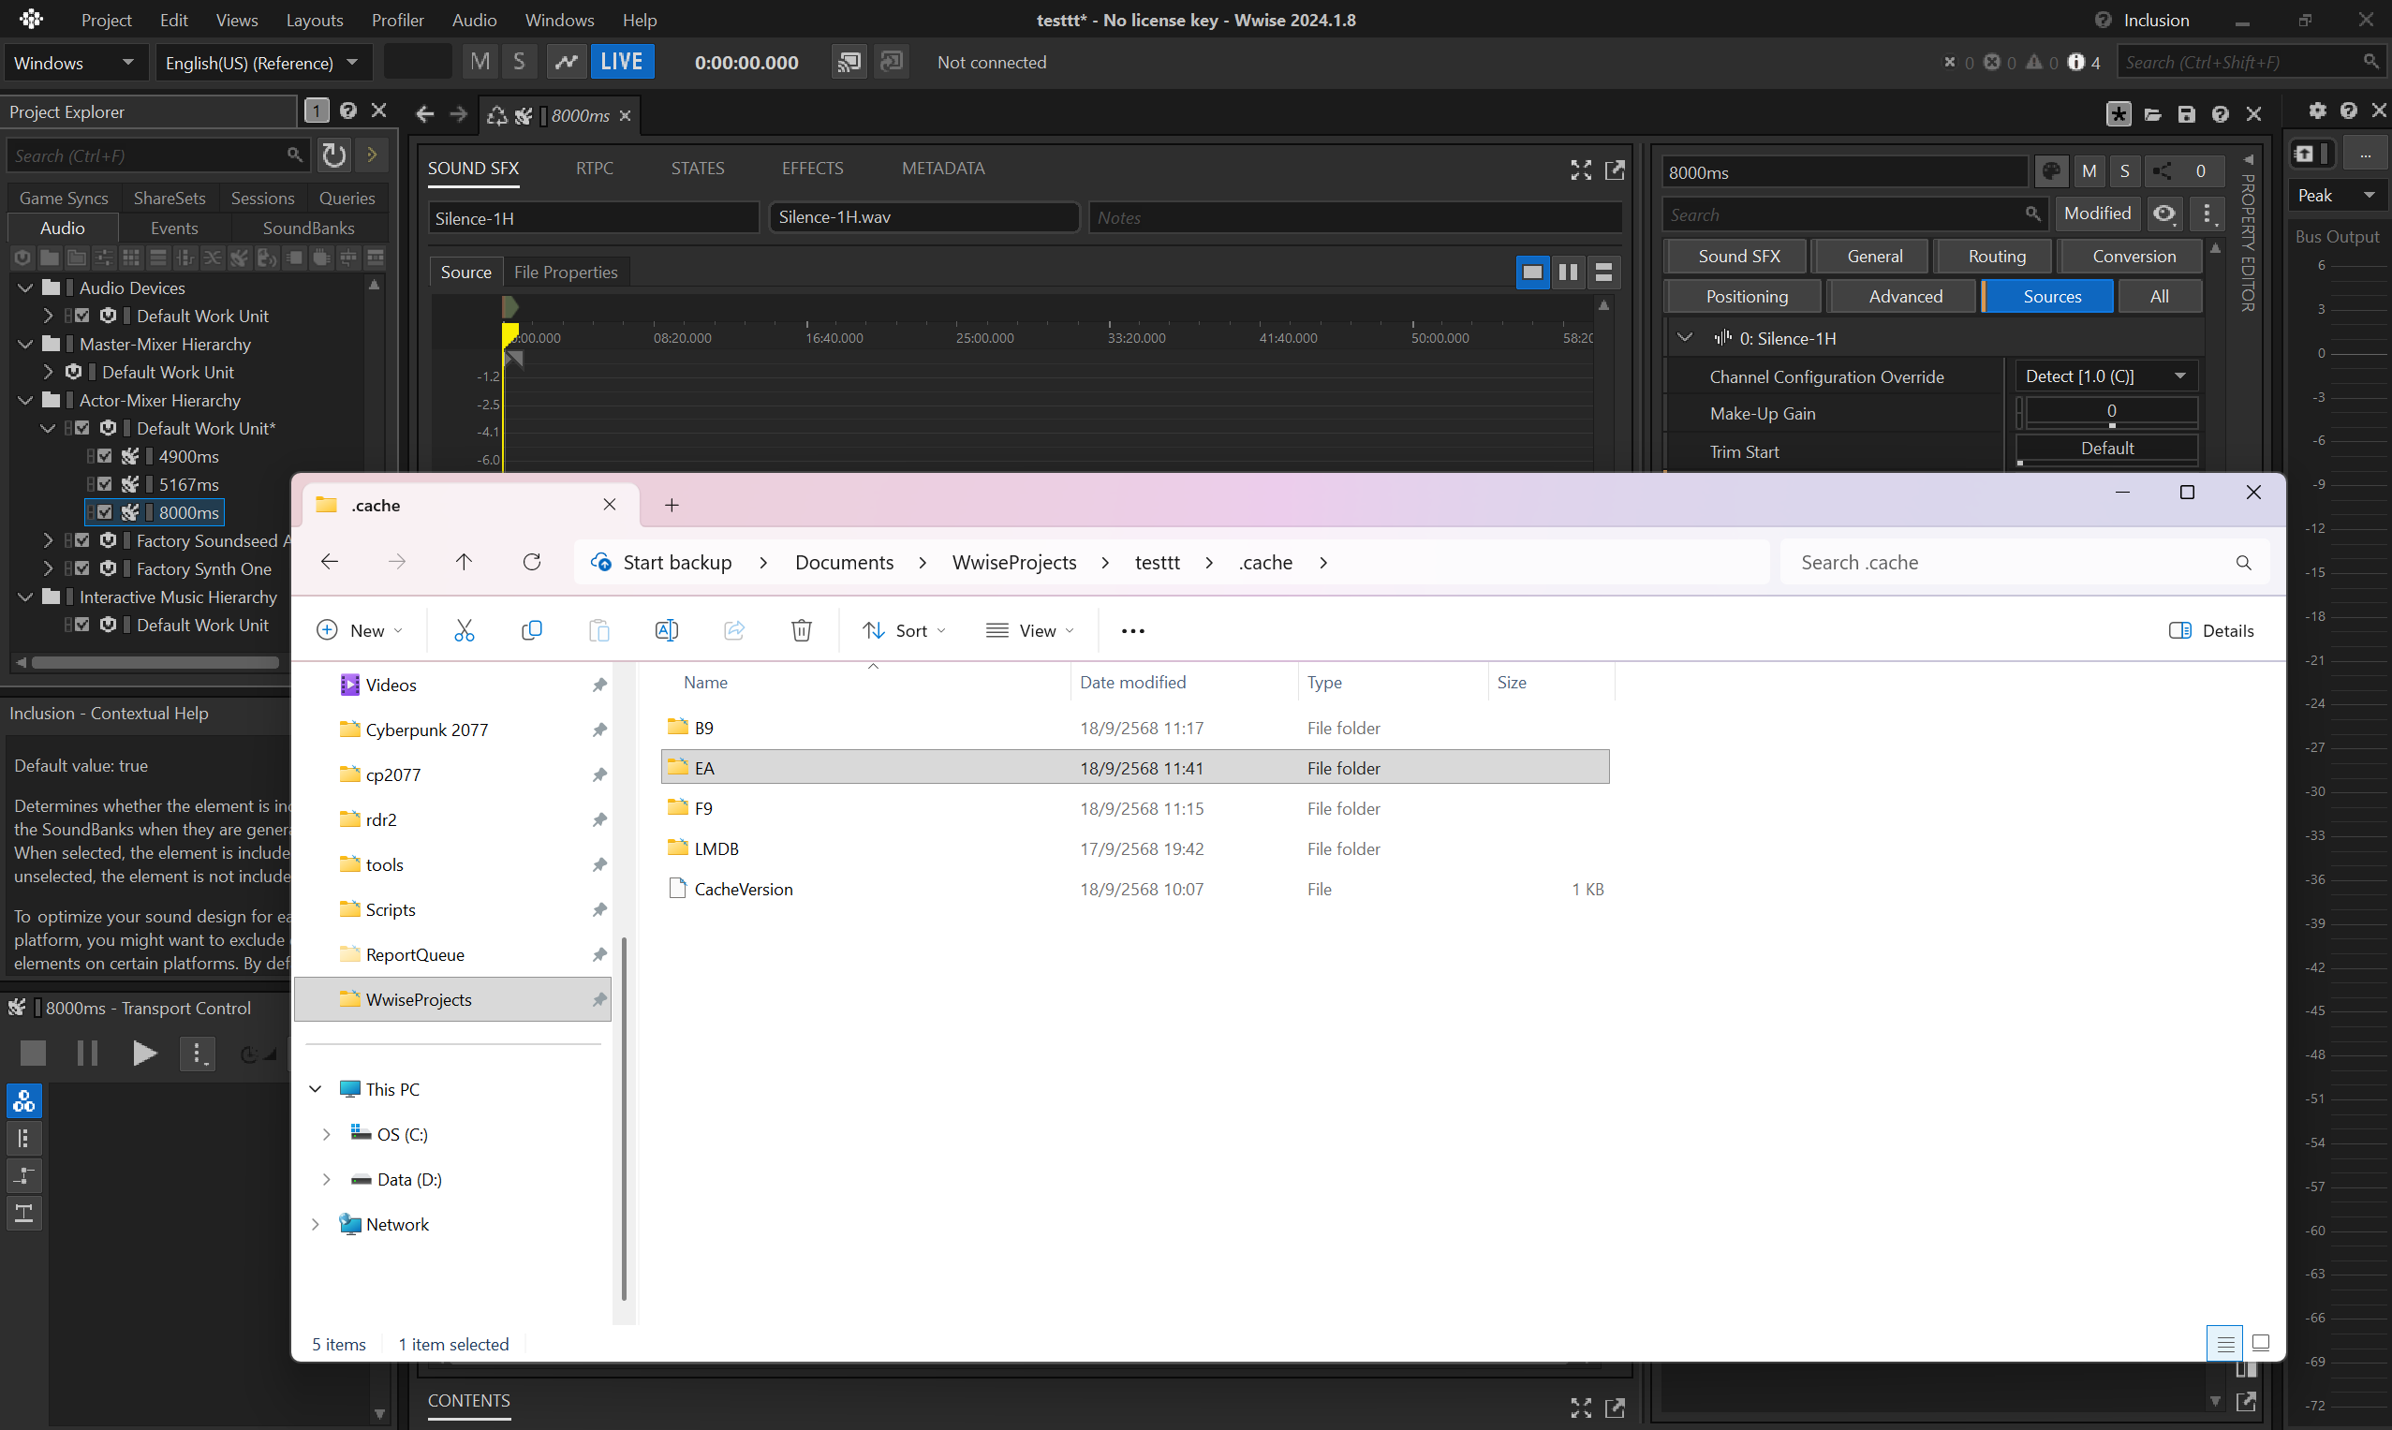The width and height of the screenshot is (2392, 1430).
Task: Click the Cut scissors icon in File Explorer
Action: click(464, 630)
